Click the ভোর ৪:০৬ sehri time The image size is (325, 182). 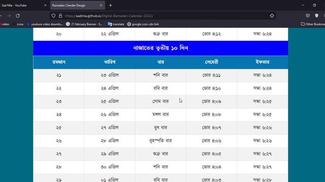(211, 141)
